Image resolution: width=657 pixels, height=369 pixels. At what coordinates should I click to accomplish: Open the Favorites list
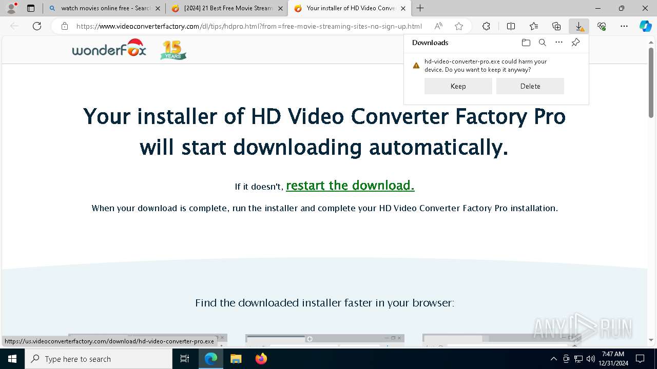[534, 26]
